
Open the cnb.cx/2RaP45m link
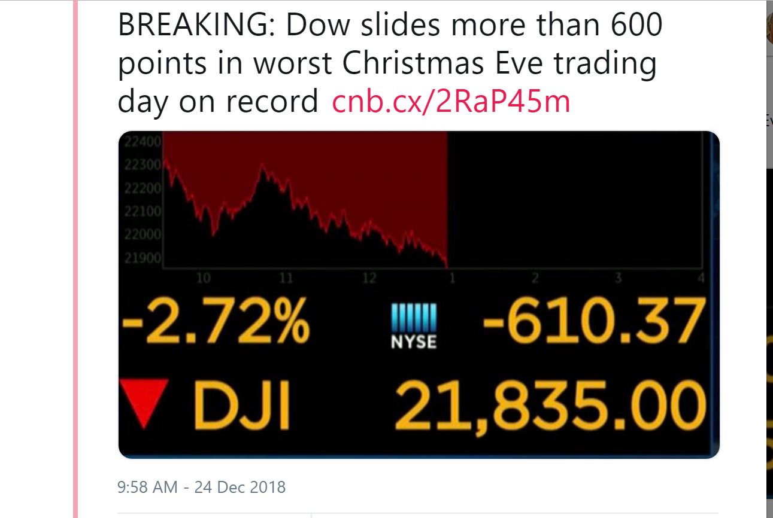451,102
